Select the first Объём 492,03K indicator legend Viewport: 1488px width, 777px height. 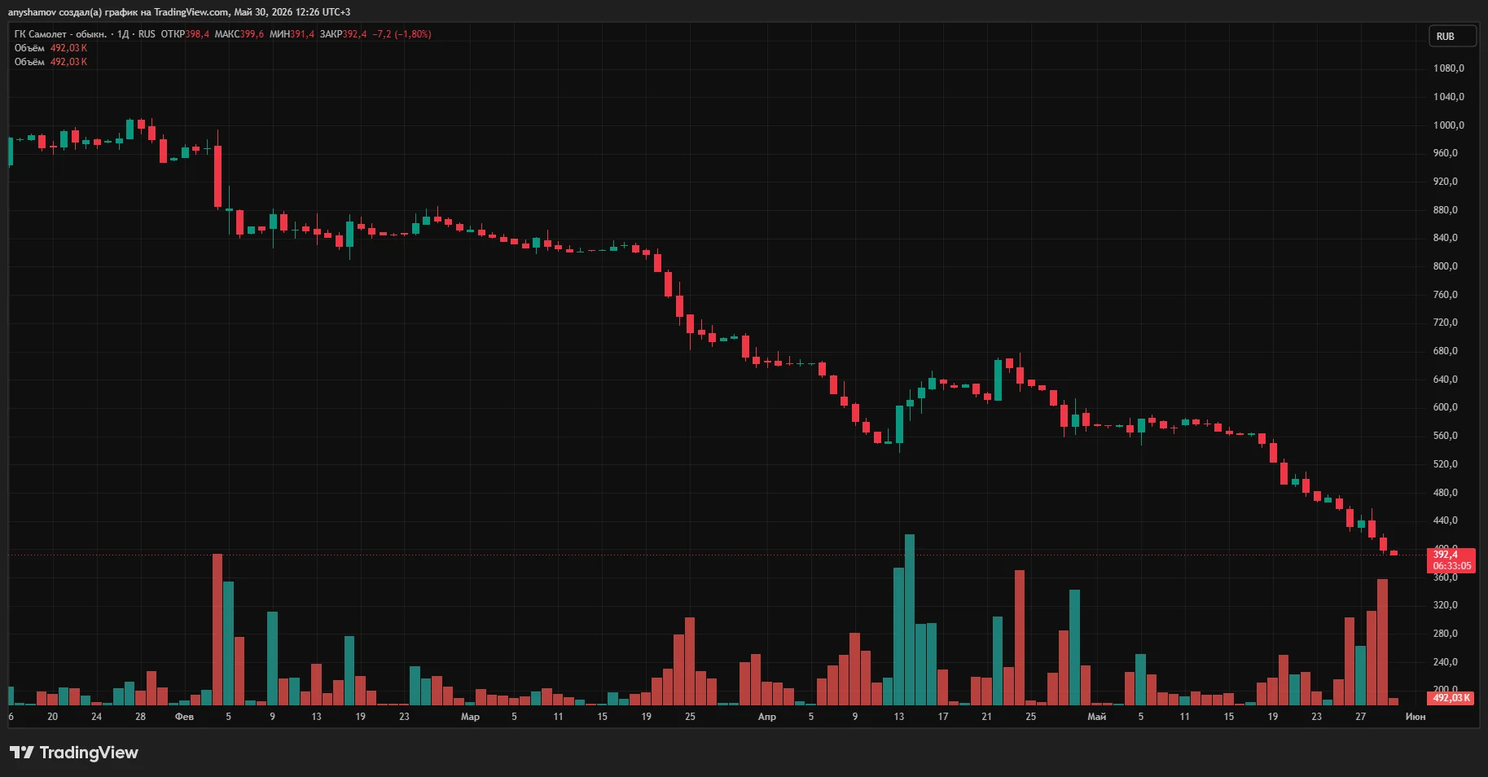(x=50, y=48)
